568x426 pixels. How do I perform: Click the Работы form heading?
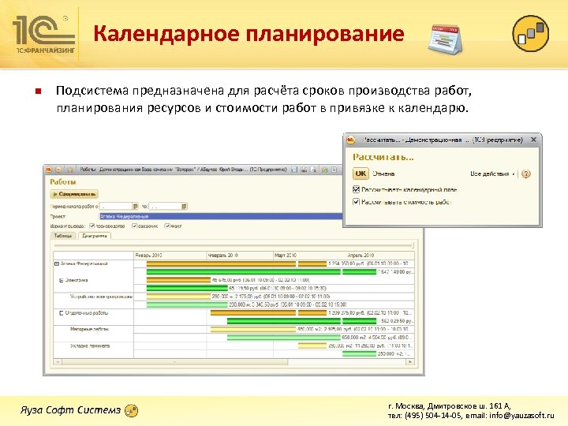pos(63,182)
